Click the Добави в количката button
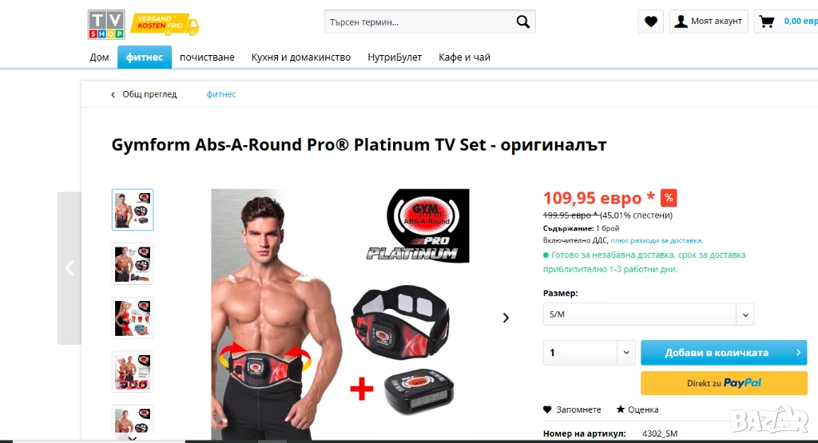 724,353
